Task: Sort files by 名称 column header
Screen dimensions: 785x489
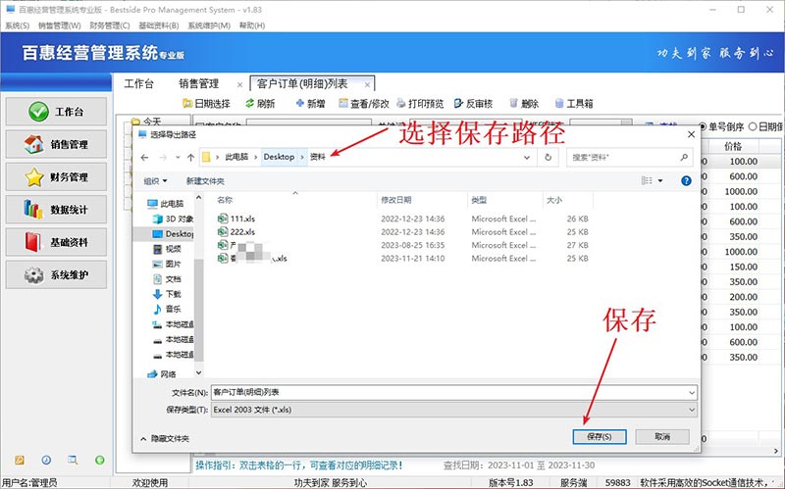Action: (x=225, y=200)
